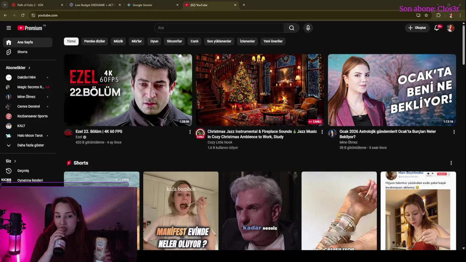The height and width of the screenshot is (262, 466).
Task: Click the Oluştur create button
Action: [417, 28]
